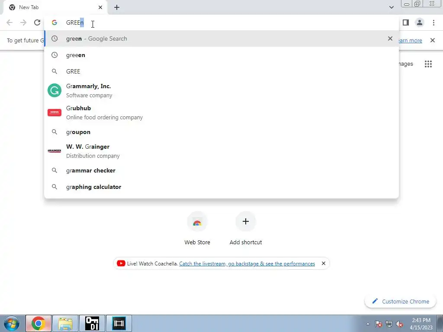Click the clock showing 2:43 PM
This screenshot has height=332, width=443.
click(x=421, y=324)
